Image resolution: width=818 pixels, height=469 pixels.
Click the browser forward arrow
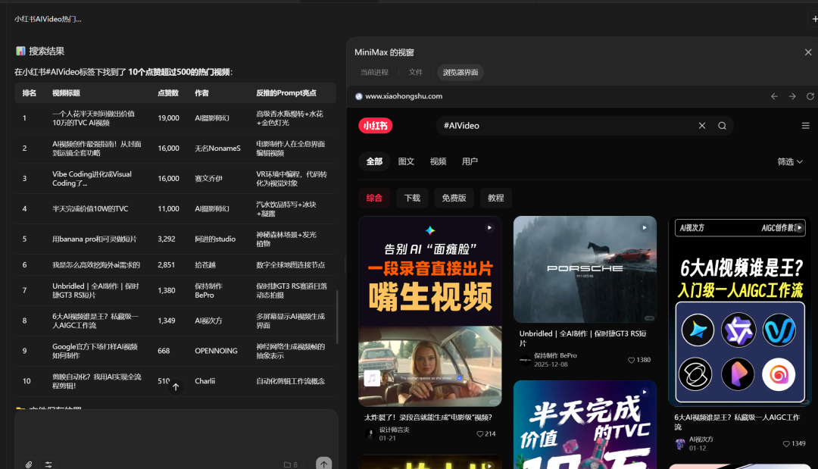coord(792,96)
